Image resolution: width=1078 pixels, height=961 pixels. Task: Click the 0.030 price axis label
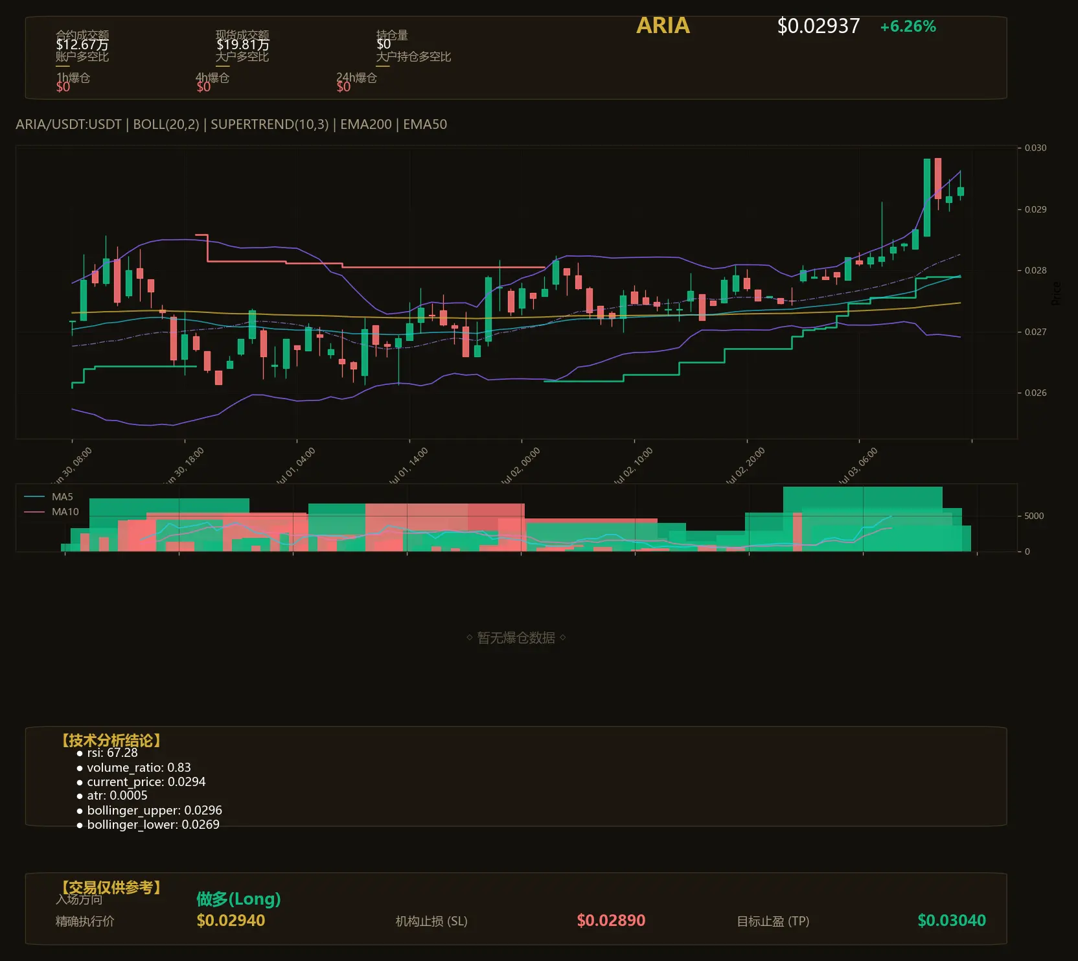1035,148
